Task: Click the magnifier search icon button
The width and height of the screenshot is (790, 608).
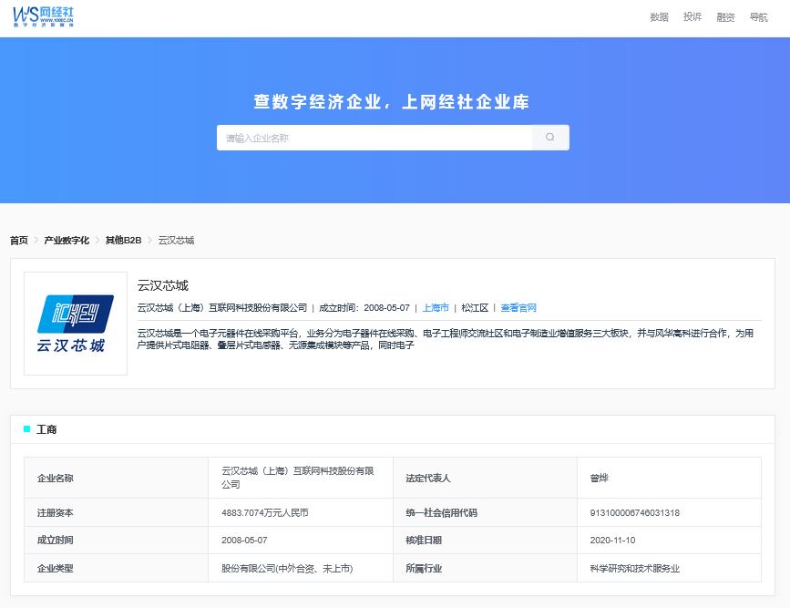Action: pos(550,138)
